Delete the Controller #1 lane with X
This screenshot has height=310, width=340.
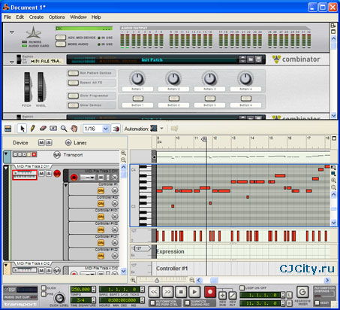[x=115, y=190]
